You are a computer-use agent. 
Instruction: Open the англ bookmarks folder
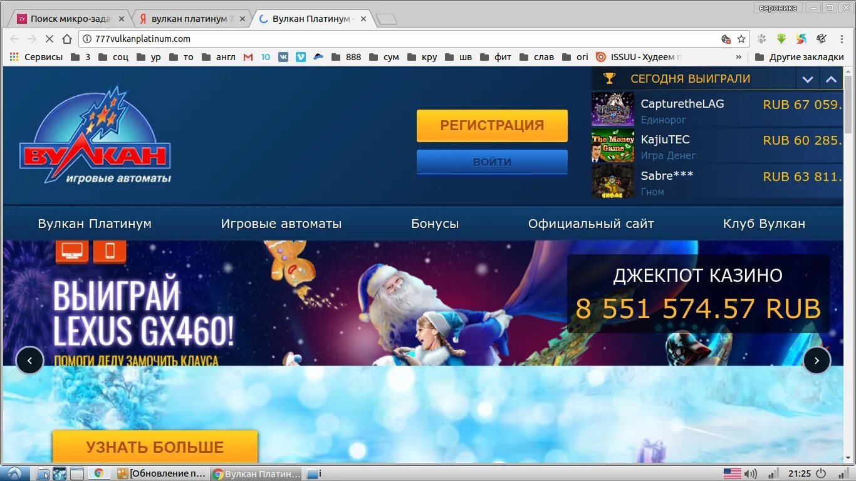pyautogui.click(x=219, y=57)
